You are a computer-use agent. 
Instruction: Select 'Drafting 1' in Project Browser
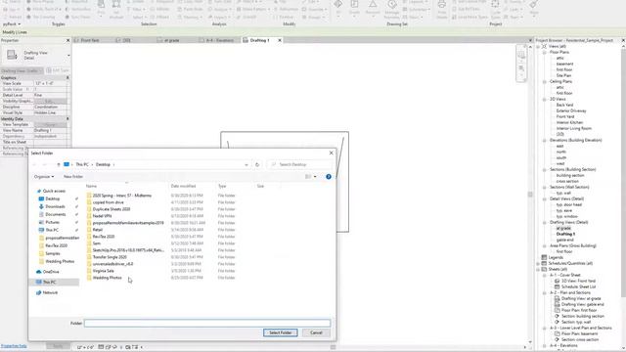(565, 234)
